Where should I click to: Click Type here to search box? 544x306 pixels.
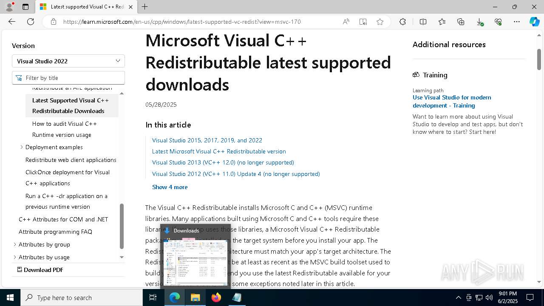pyautogui.click(x=82, y=297)
